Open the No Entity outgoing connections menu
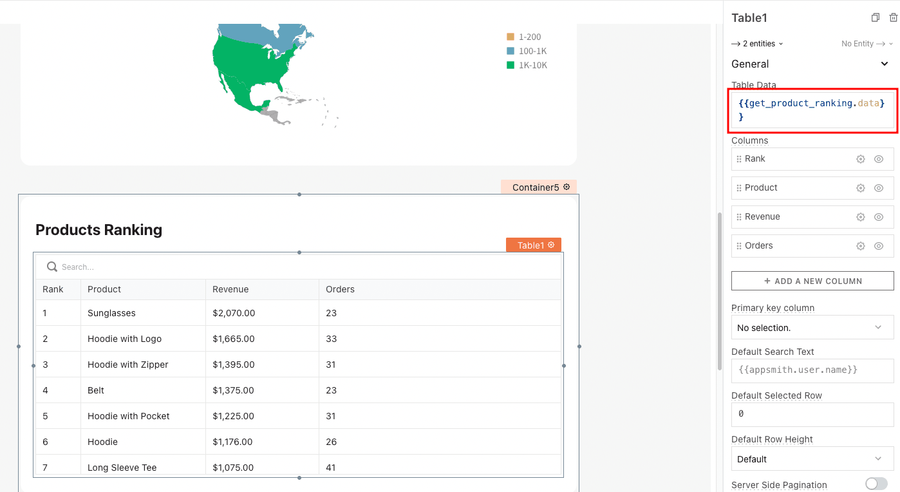The width and height of the screenshot is (900, 492). 867,44
